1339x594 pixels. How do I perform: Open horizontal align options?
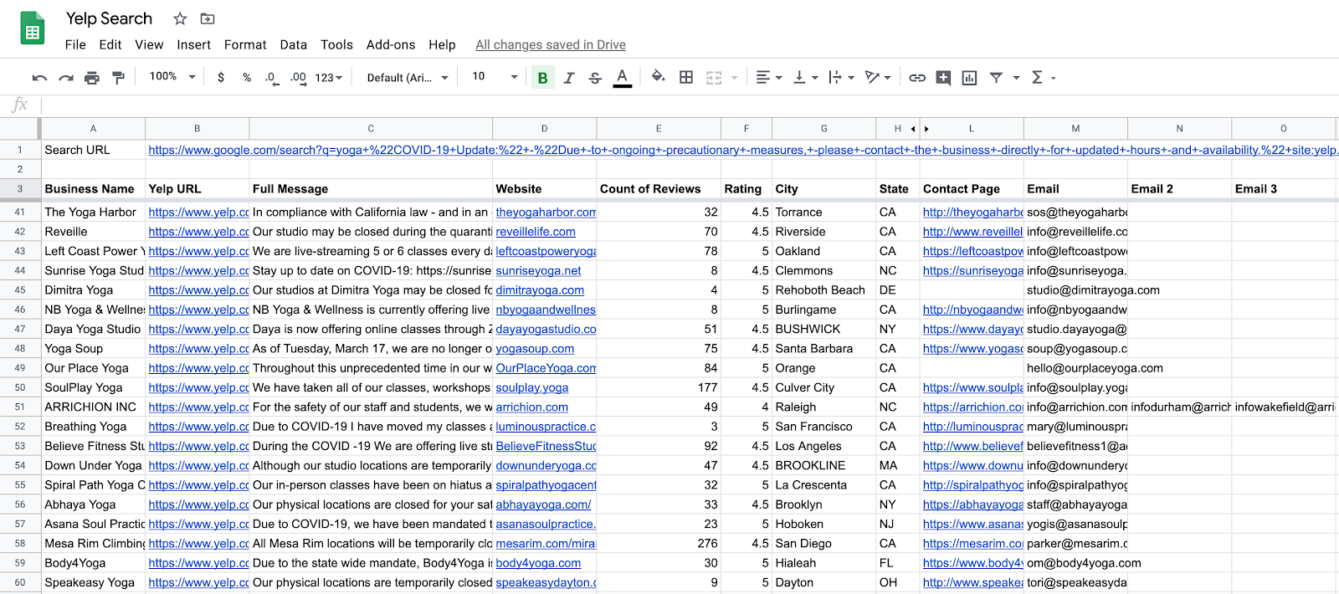[768, 78]
